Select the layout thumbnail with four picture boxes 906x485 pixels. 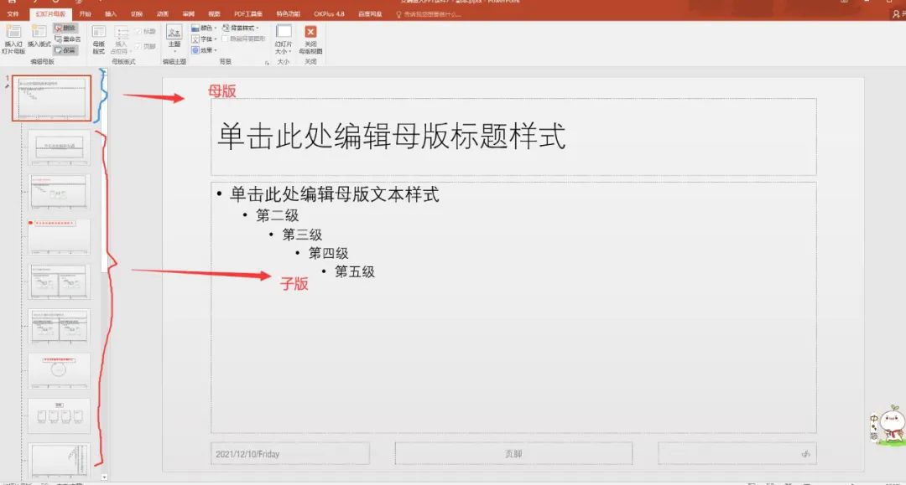tap(59, 415)
